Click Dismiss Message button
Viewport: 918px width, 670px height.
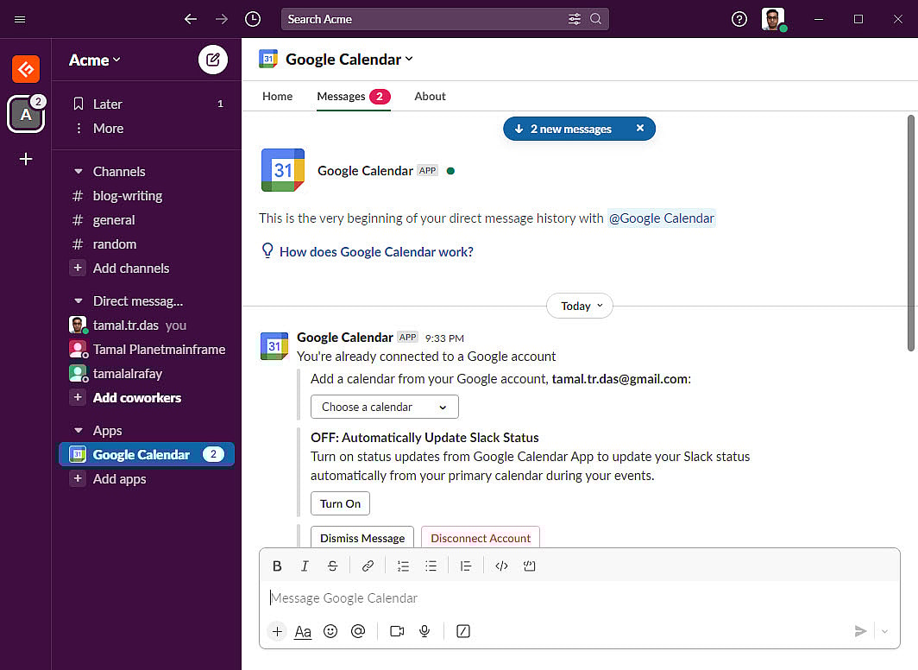click(x=362, y=537)
